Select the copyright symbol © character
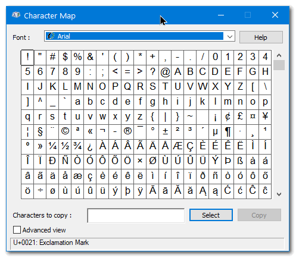The image size is (296, 258). pyautogui.click(x=65, y=131)
